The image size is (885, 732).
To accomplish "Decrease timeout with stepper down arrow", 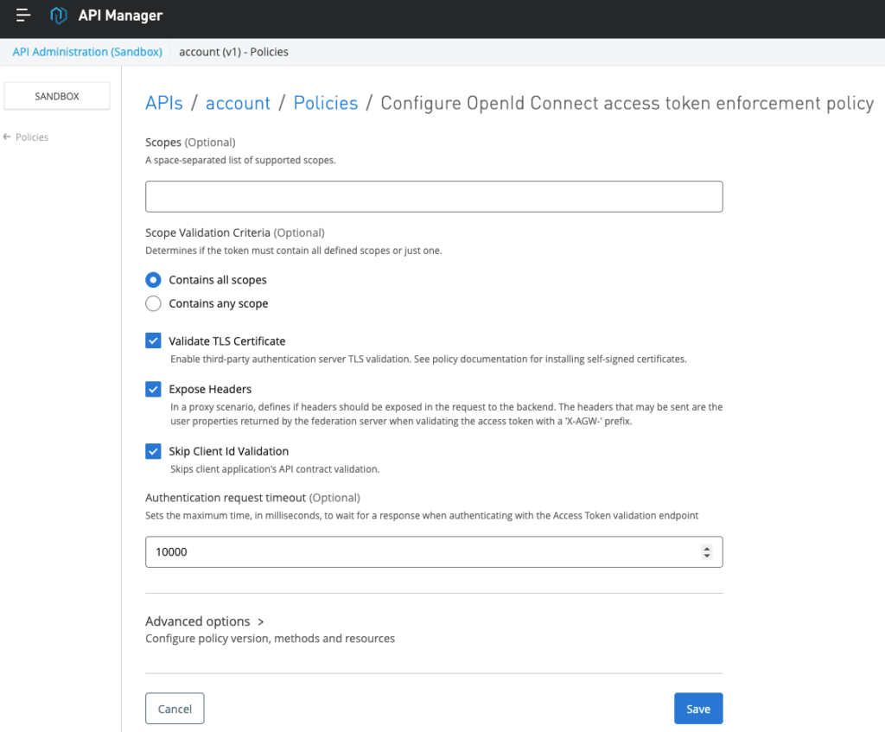I will coord(707,556).
